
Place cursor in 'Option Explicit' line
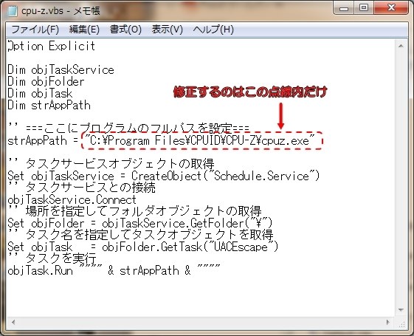click(x=51, y=46)
